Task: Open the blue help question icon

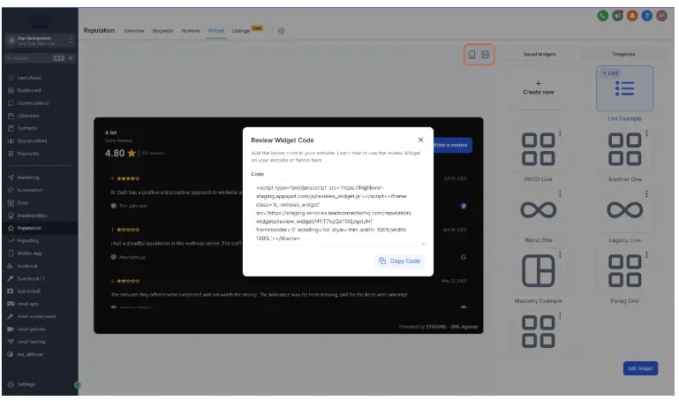Action: tap(647, 16)
